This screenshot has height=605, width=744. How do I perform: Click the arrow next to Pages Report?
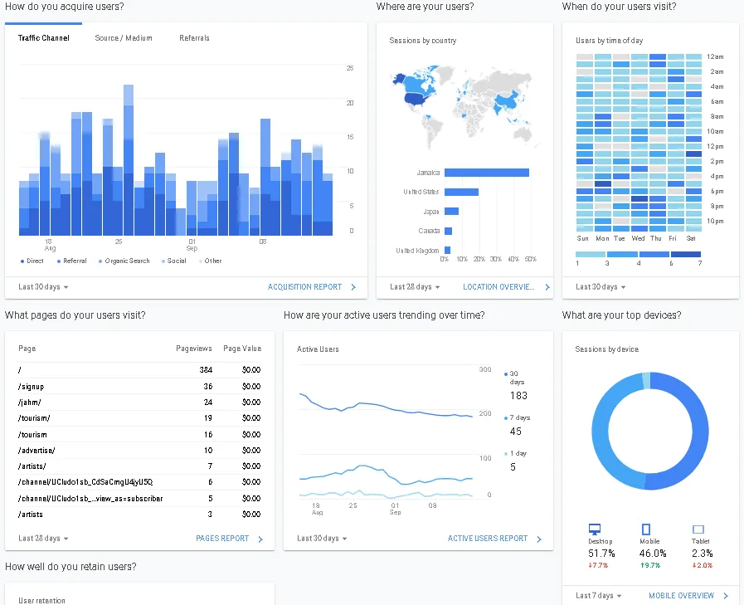tap(260, 539)
